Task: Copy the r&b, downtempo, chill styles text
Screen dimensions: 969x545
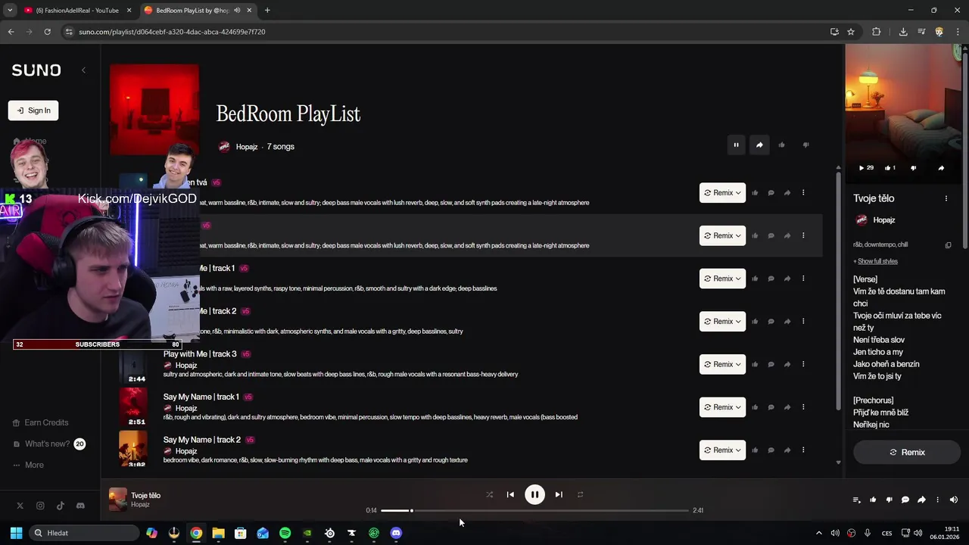Action: click(948, 245)
